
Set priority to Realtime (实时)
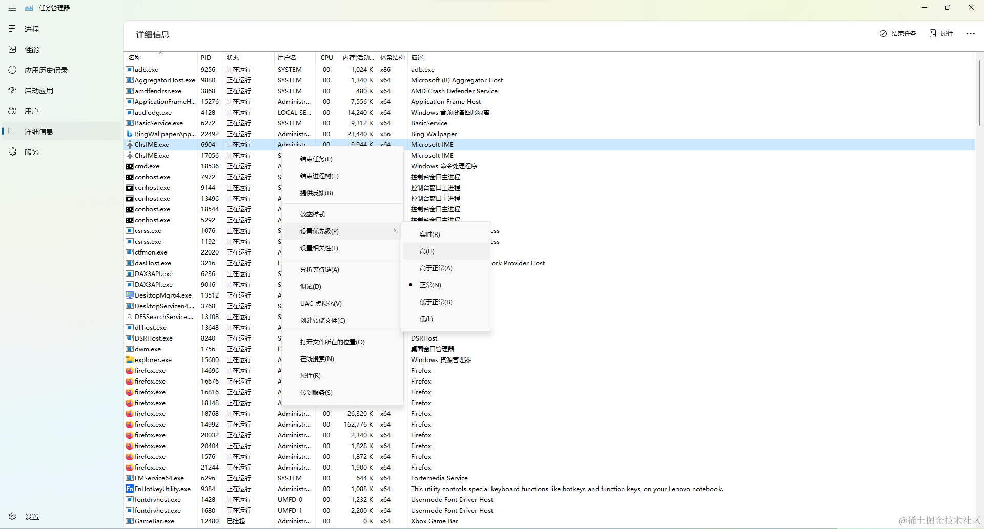(446, 235)
